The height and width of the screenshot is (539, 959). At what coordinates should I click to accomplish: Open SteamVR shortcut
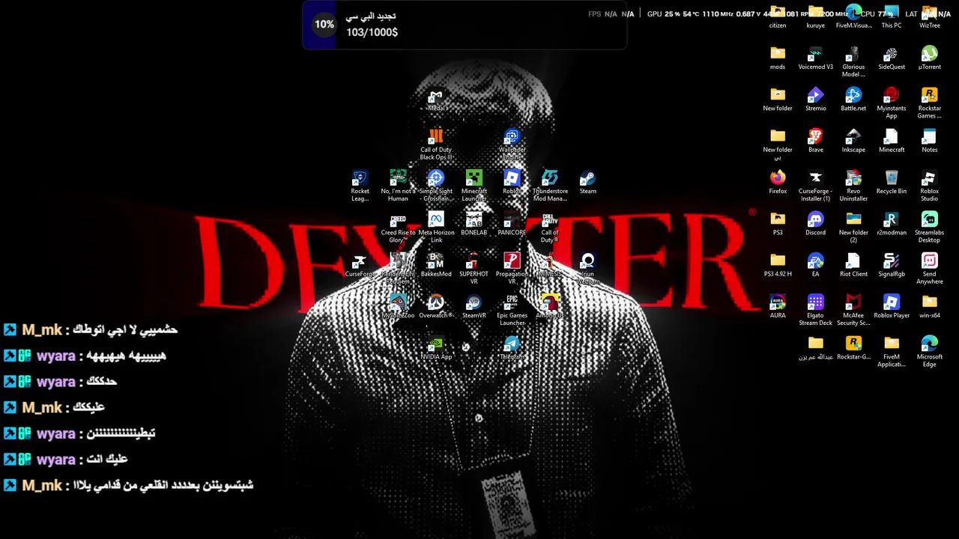pos(474,307)
